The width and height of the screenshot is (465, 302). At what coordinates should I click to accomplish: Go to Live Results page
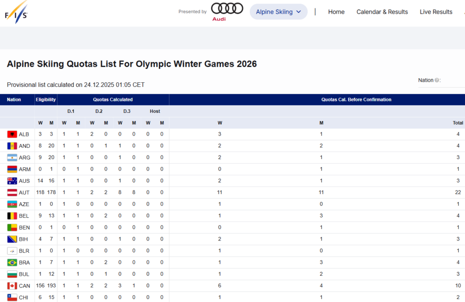point(436,12)
